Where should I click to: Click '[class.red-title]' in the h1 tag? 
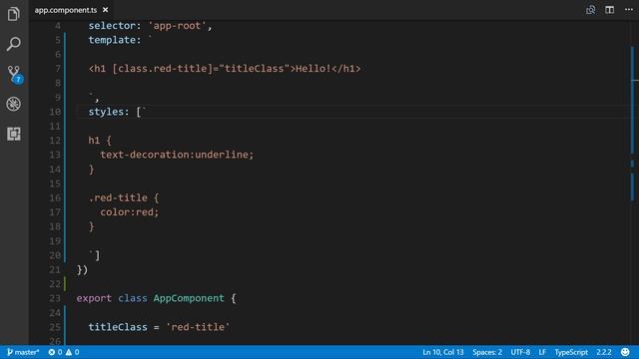pyautogui.click(x=163, y=69)
